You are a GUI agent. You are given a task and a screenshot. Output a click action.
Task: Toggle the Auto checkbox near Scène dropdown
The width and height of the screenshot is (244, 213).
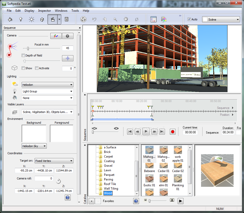point(189,19)
